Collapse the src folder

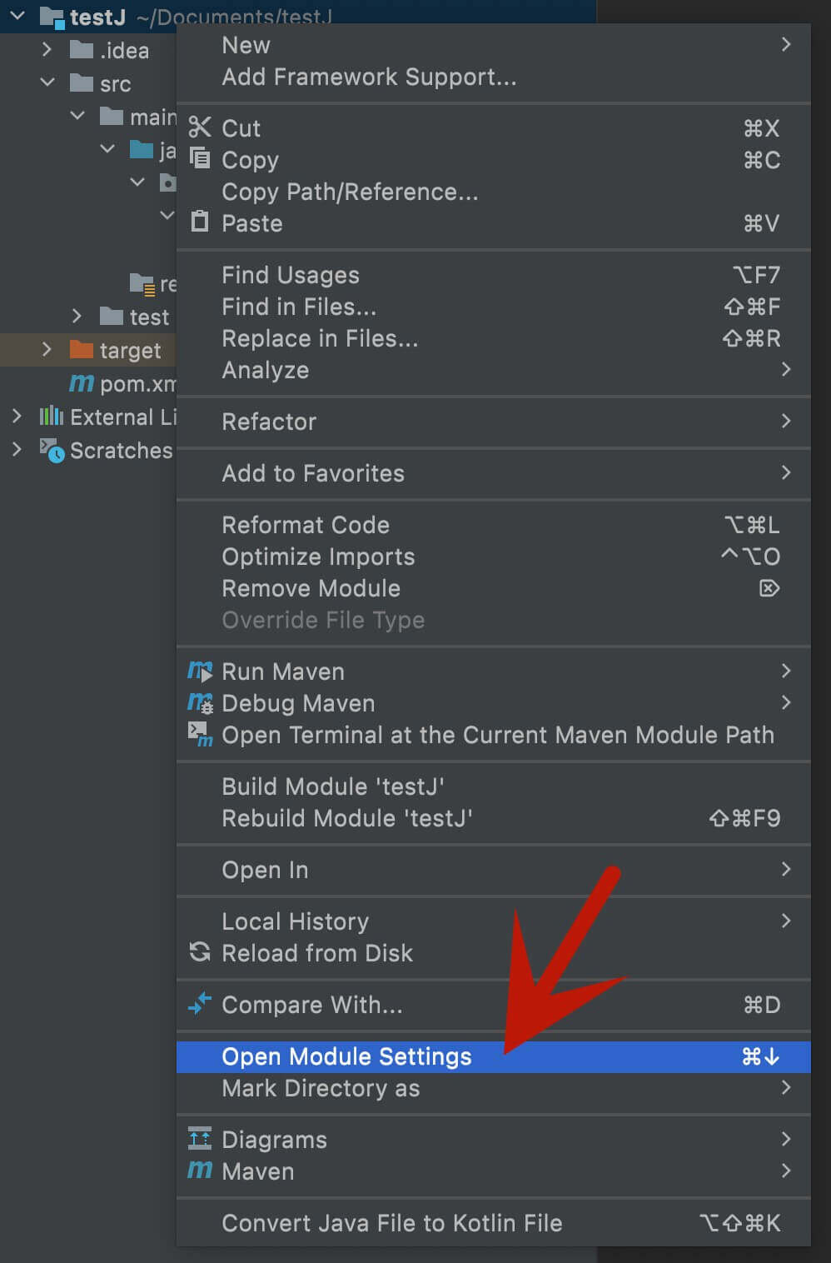coord(47,83)
